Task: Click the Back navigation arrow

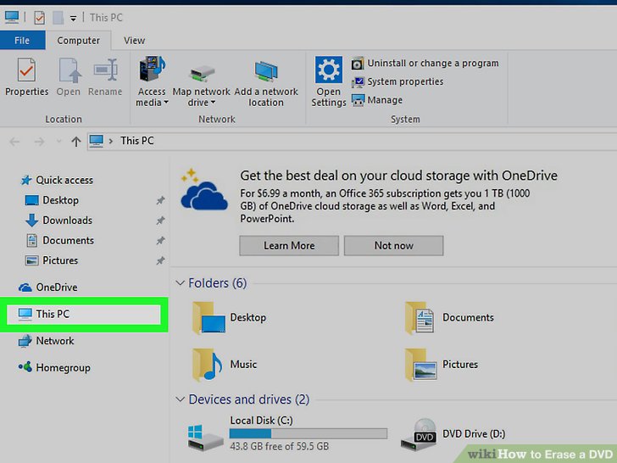Action: (14, 142)
